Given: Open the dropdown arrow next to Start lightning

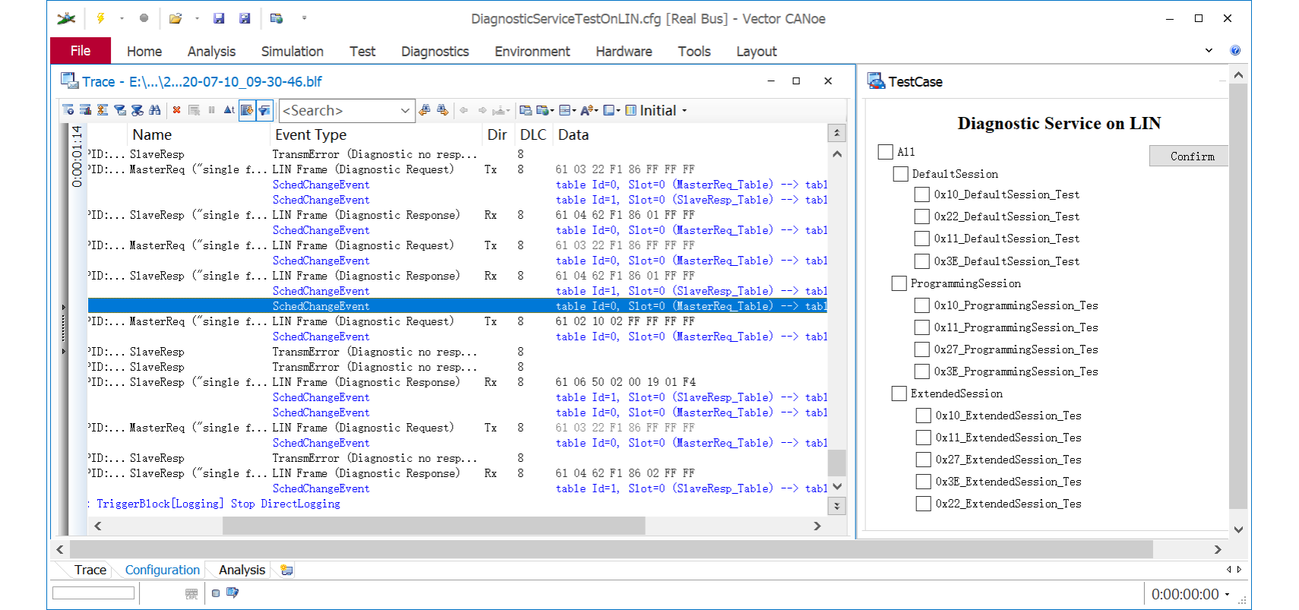Looking at the screenshot, I should [x=122, y=18].
